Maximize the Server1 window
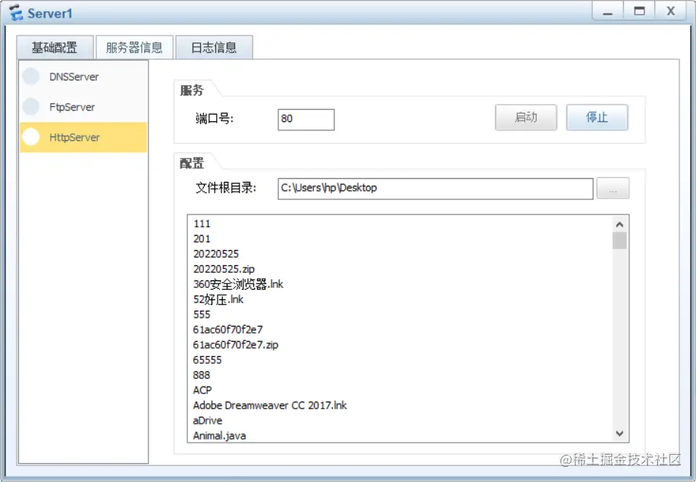Viewport: 696px width, 482px height. point(639,11)
